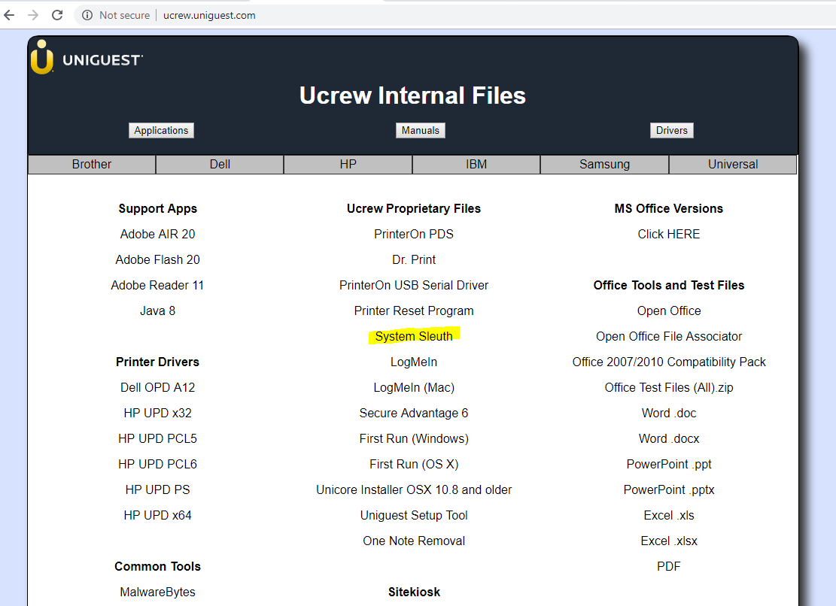Open the One Note Removal link
This screenshot has height=606, width=836.
tap(414, 541)
